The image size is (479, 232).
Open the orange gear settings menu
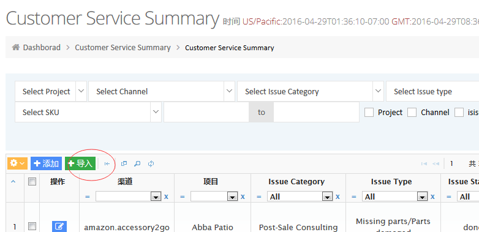tap(17, 163)
